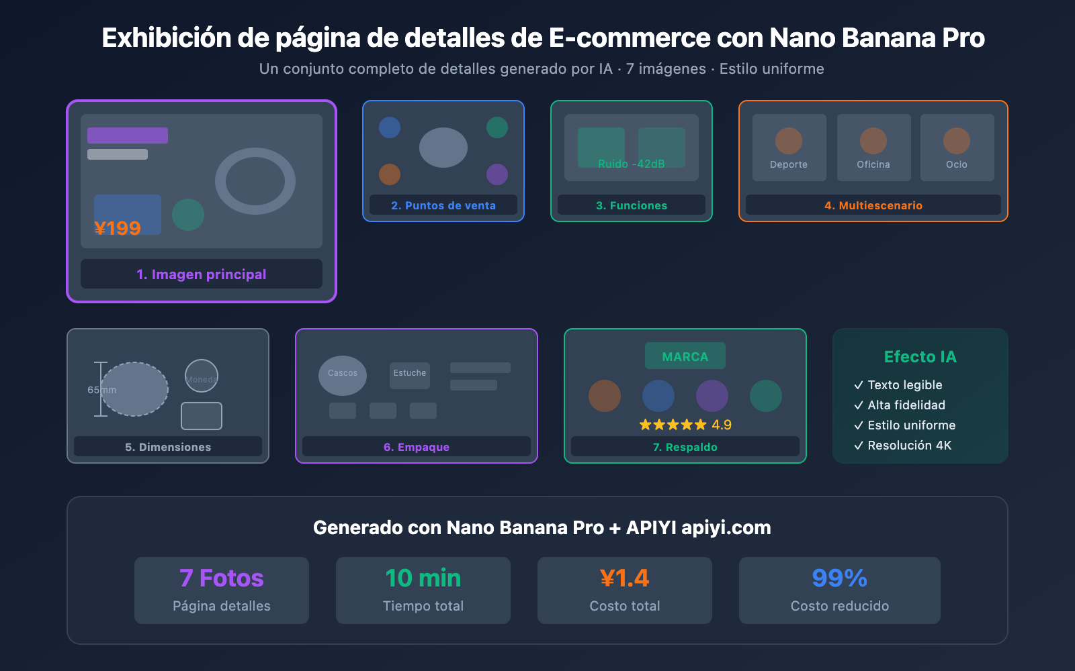The height and width of the screenshot is (671, 1075).
Task: Select the Deporte scenario icon
Action: tap(789, 142)
